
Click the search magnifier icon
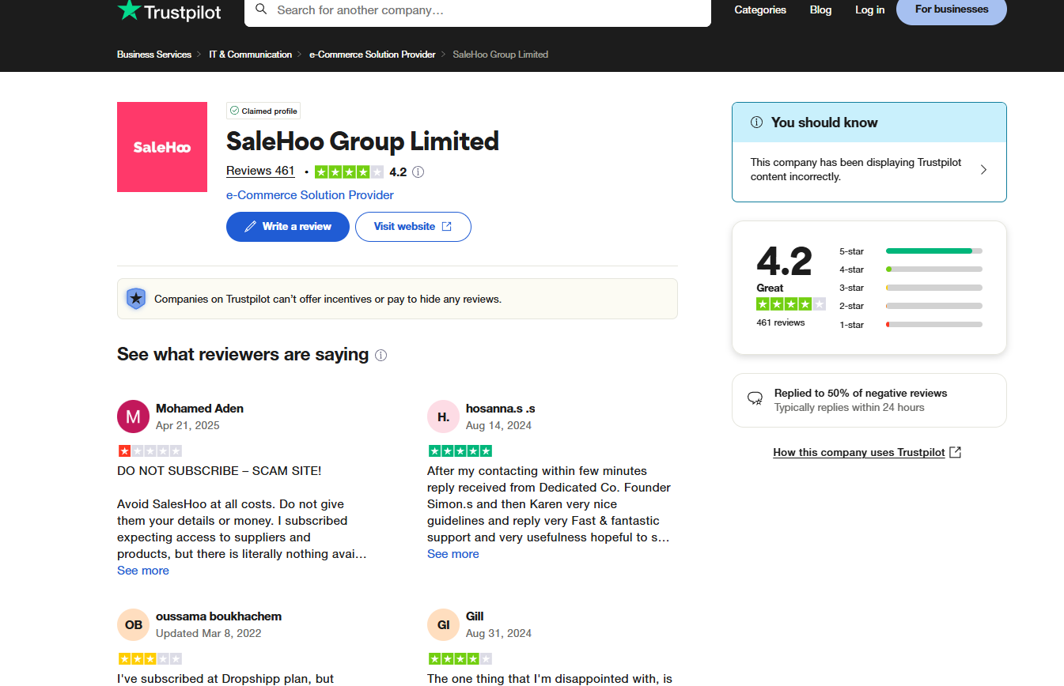coord(262,9)
